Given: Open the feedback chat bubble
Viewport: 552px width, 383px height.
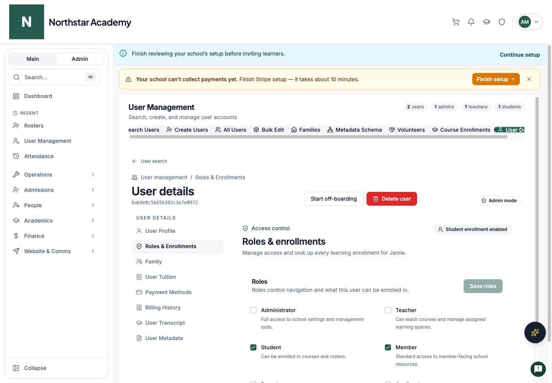Looking at the screenshot, I should point(538,369).
